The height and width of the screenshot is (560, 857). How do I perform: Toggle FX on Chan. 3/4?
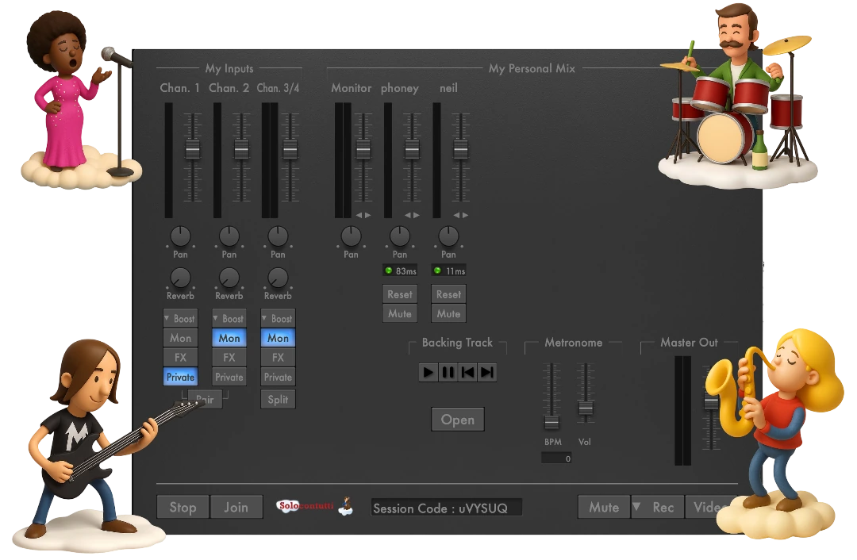click(x=278, y=357)
